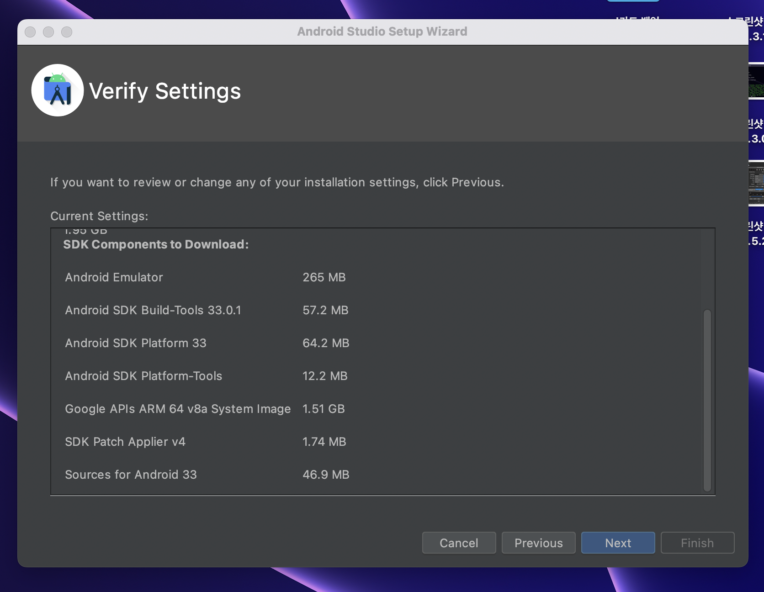Click the green zoom window button
This screenshot has height=592, width=764.
coord(67,32)
